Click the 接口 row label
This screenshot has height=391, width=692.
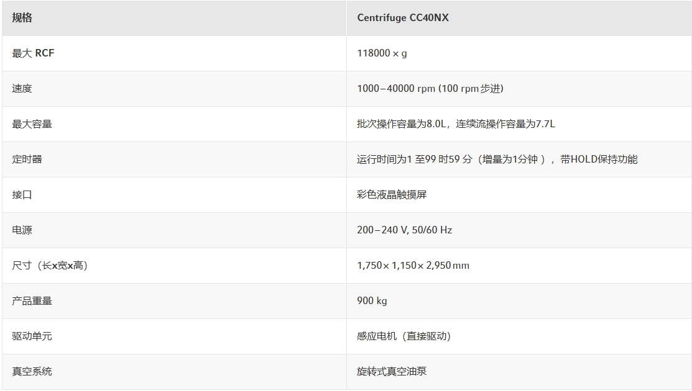click(x=22, y=195)
